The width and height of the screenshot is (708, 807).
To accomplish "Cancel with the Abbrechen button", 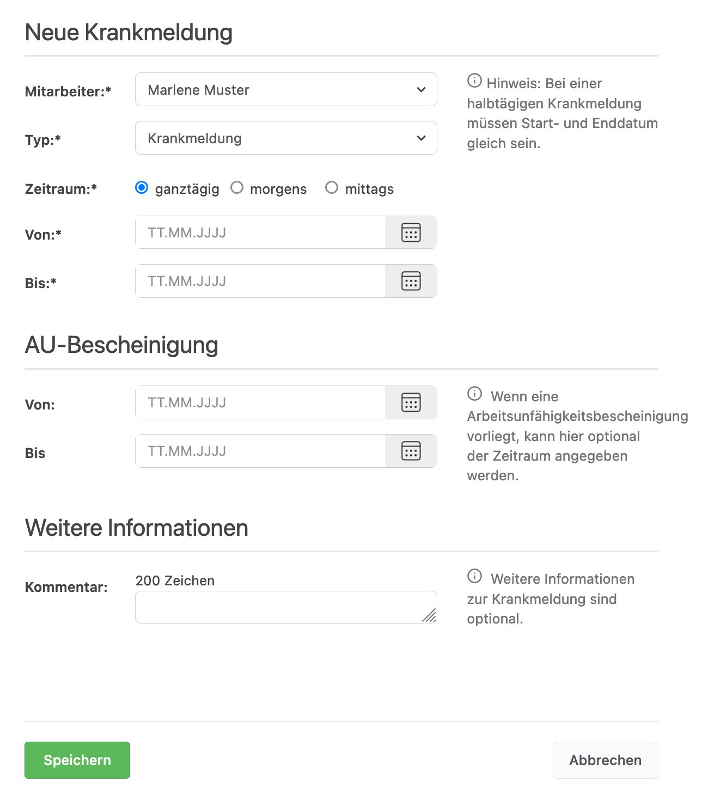I will tap(606, 760).
